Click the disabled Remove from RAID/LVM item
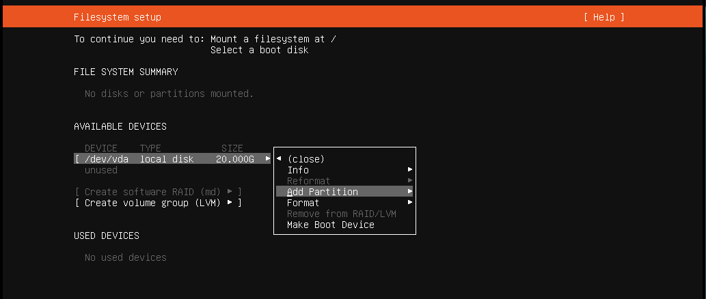The height and width of the screenshot is (299, 706). tap(341, 214)
